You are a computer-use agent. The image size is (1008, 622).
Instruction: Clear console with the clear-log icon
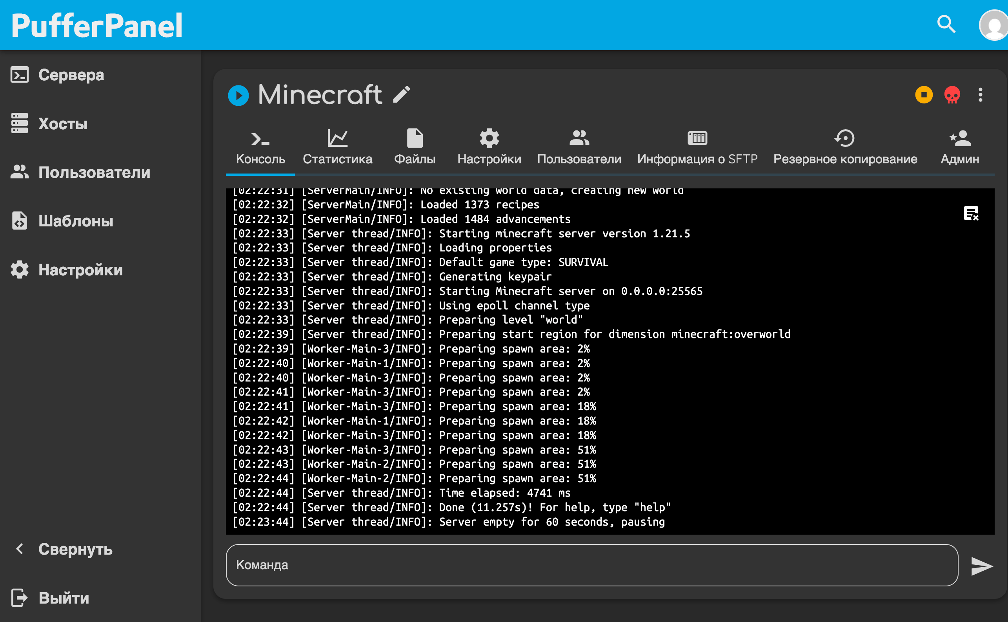coord(971,213)
